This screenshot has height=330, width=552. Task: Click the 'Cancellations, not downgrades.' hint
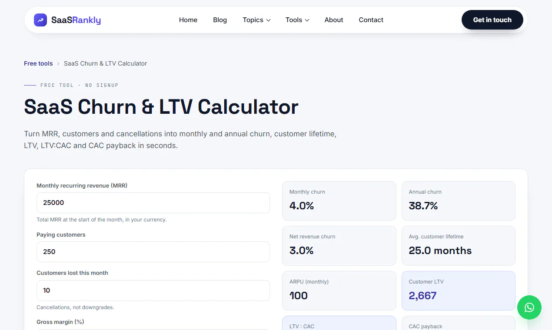(75, 307)
